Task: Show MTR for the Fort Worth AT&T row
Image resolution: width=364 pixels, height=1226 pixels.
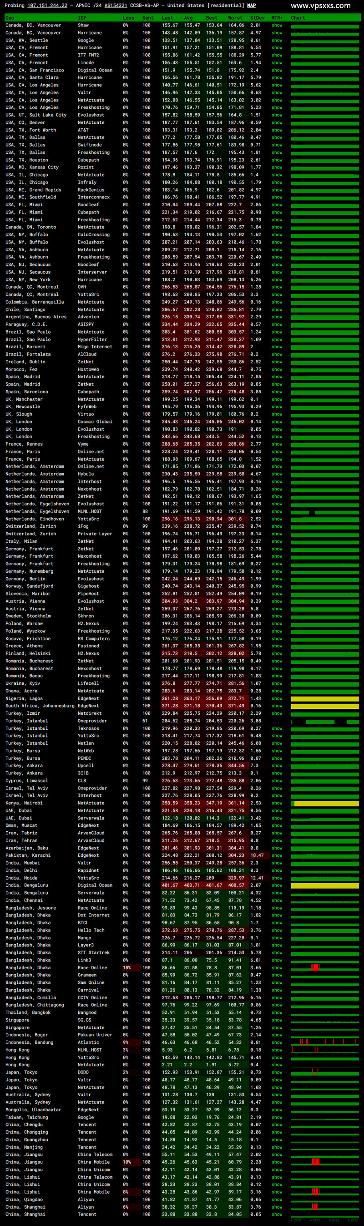Action: point(277,130)
